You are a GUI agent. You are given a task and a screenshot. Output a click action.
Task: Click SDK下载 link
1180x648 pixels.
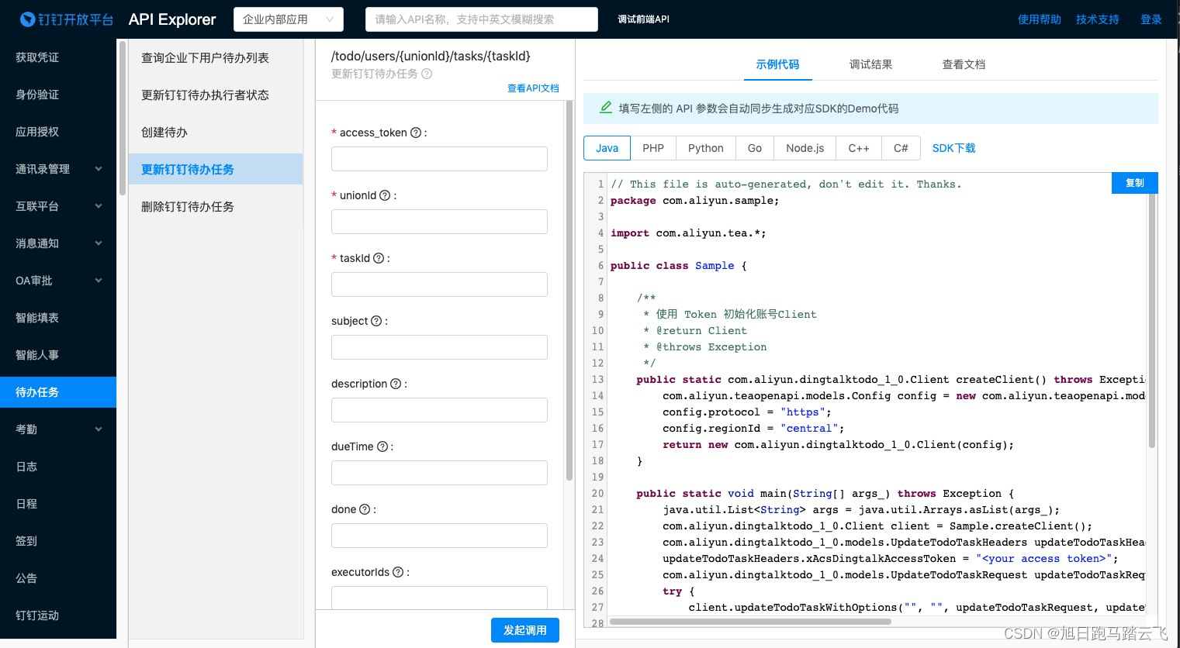953,148
